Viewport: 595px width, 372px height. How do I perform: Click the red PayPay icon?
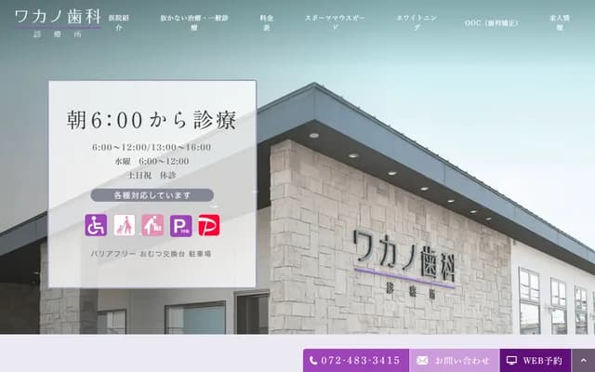pyautogui.click(x=208, y=225)
